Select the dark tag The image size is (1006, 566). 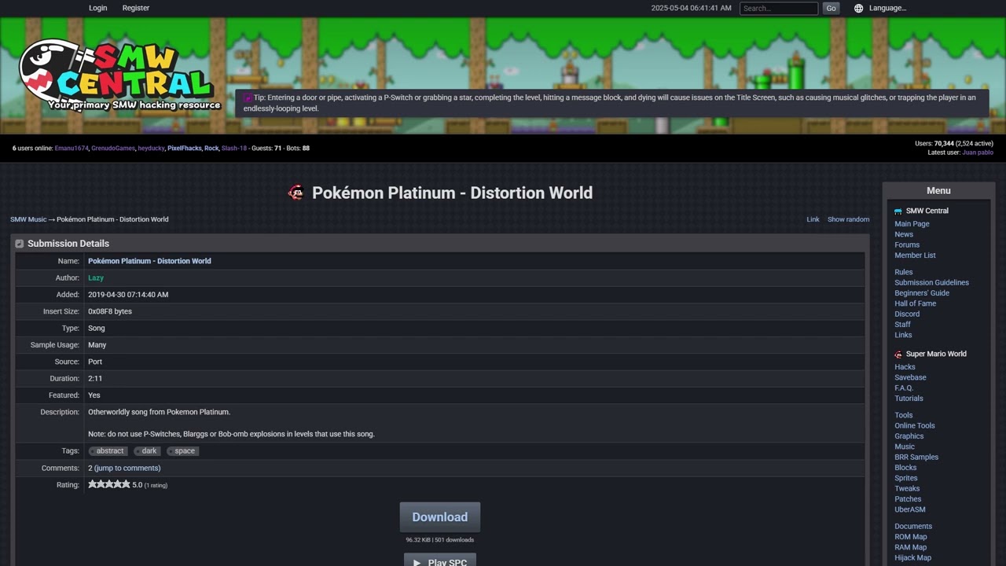148,451
